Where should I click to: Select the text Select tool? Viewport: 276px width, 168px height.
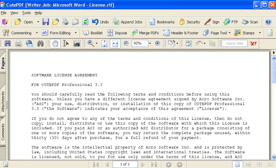click(66, 44)
